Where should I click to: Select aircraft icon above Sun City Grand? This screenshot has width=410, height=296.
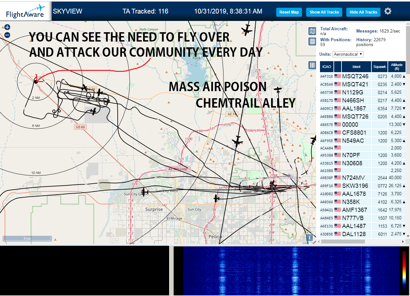(x=145, y=191)
